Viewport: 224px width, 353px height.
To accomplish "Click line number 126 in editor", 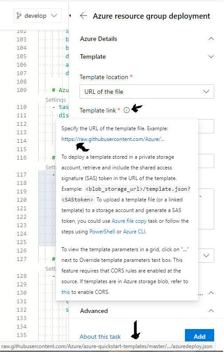I will coord(21,251).
